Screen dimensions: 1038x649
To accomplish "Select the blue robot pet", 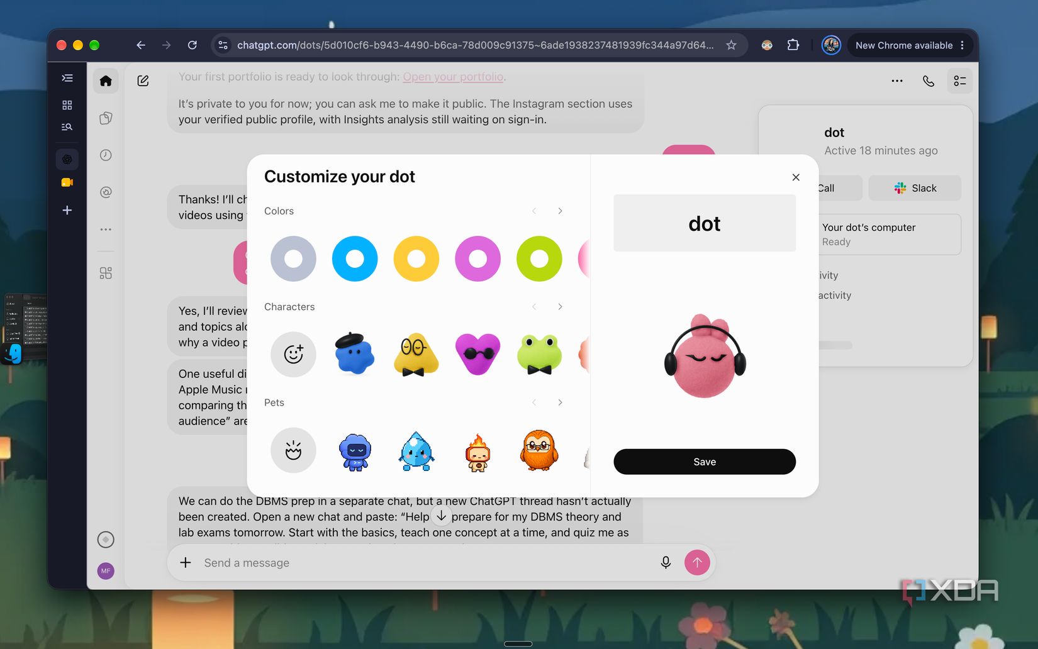I will tap(355, 452).
